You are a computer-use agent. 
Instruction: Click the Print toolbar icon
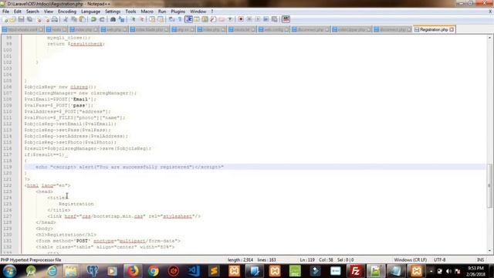click(x=55, y=19)
